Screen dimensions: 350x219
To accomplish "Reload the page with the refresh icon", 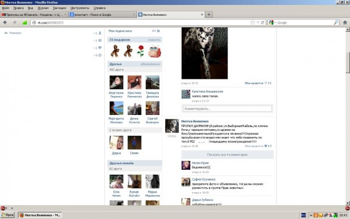I will tap(262, 22).
